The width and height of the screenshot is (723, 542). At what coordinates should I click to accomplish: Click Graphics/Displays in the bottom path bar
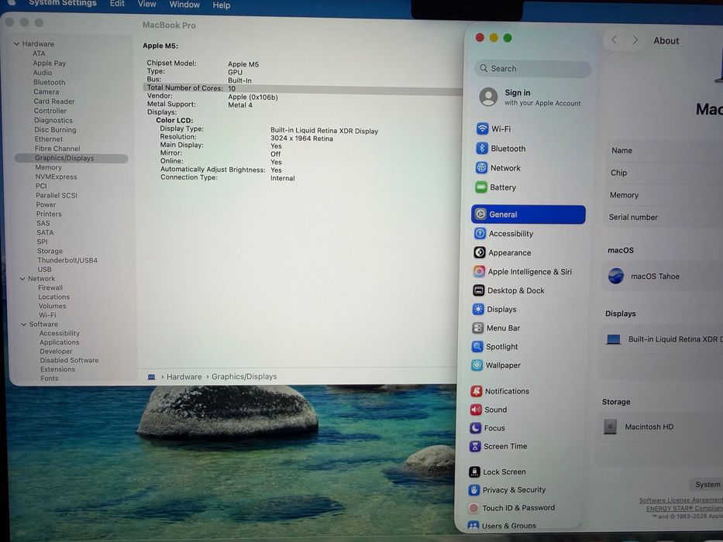(244, 376)
